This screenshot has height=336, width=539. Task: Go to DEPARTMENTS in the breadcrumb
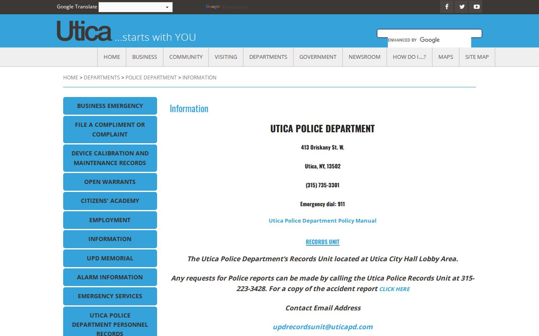(102, 78)
